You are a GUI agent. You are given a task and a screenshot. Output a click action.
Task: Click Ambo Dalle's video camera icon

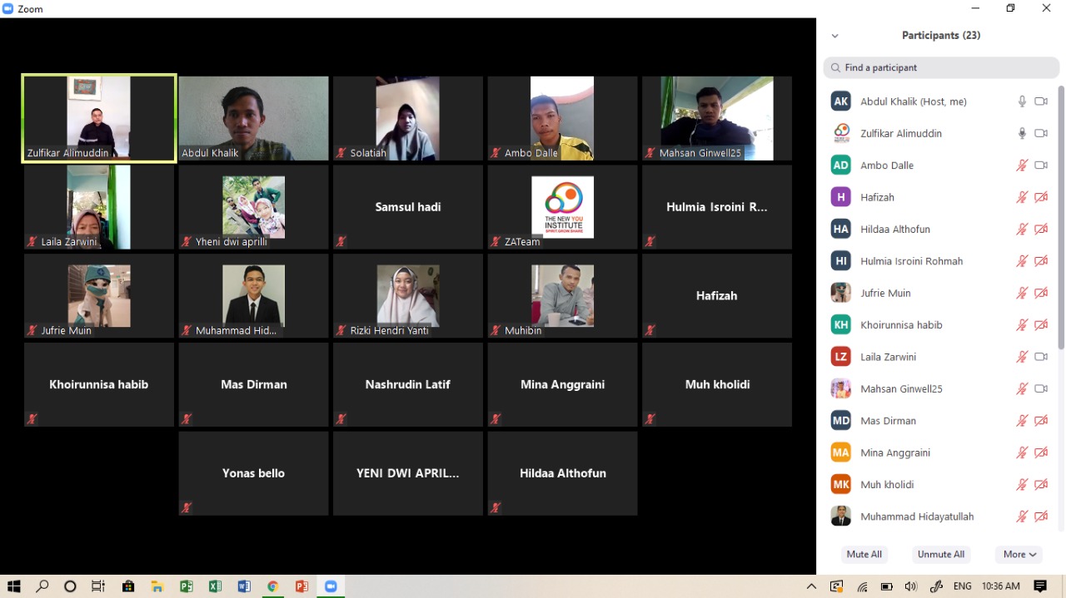(x=1040, y=166)
